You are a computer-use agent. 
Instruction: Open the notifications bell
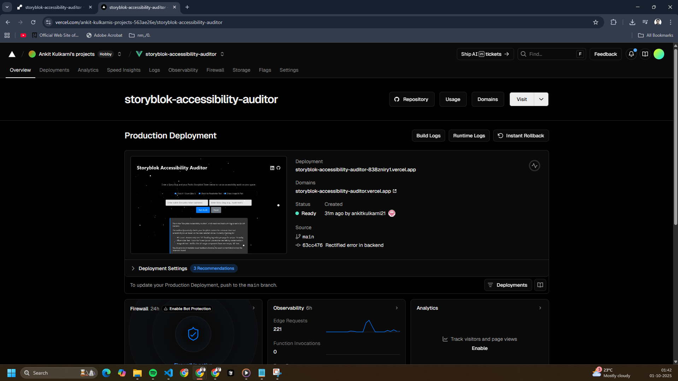(x=631, y=54)
